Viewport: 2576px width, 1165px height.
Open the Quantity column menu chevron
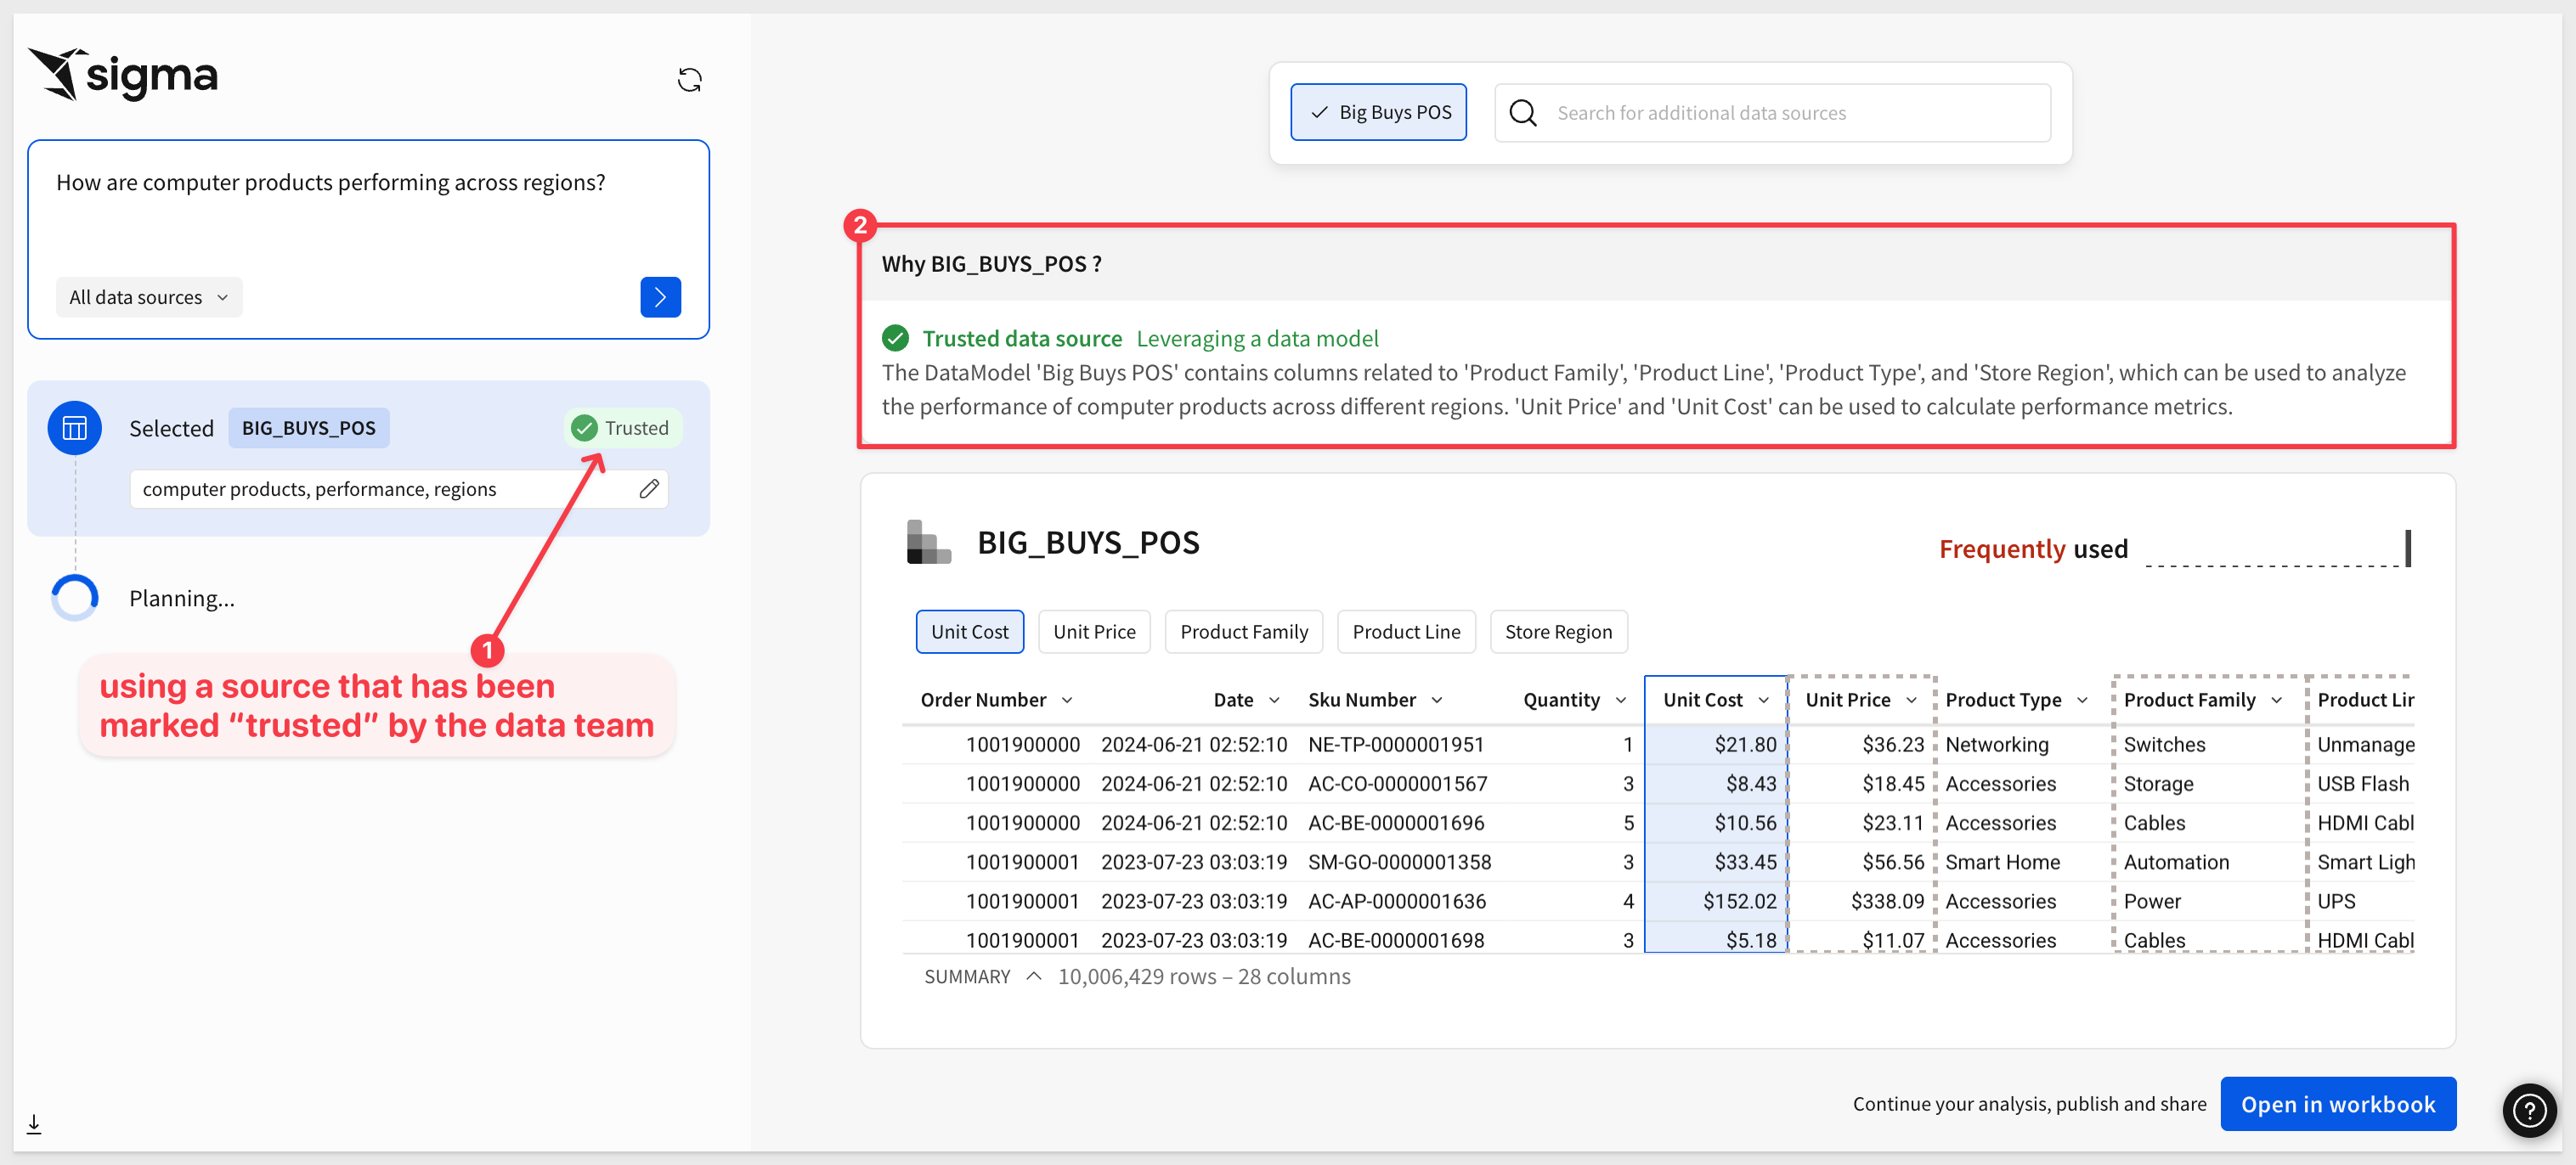click(1621, 700)
